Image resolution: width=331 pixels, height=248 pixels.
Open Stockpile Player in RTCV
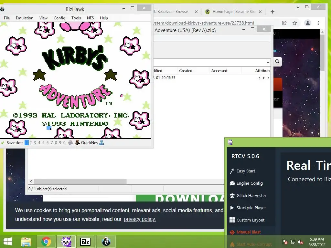click(x=251, y=208)
